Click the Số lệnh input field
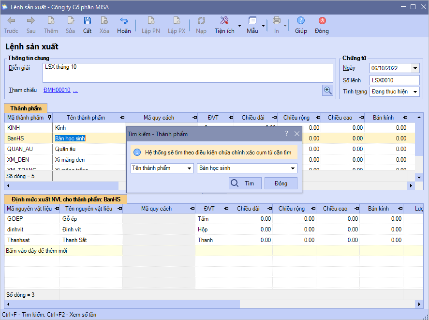The width and height of the screenshot is (429, 320). click(x=394, y=80)
